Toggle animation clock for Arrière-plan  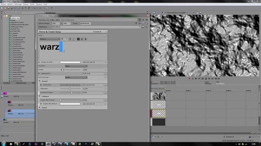pyautogui.click(x=105, y=85)
